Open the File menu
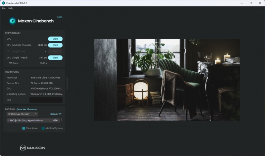265x156 pixels. 3,8
